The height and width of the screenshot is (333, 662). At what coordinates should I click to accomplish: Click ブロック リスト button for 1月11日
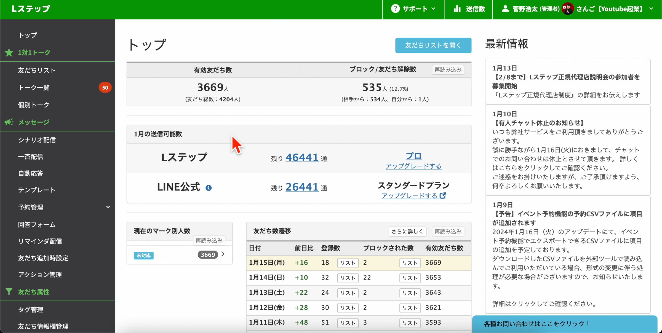pyautogui.click(x=410, y=323)
